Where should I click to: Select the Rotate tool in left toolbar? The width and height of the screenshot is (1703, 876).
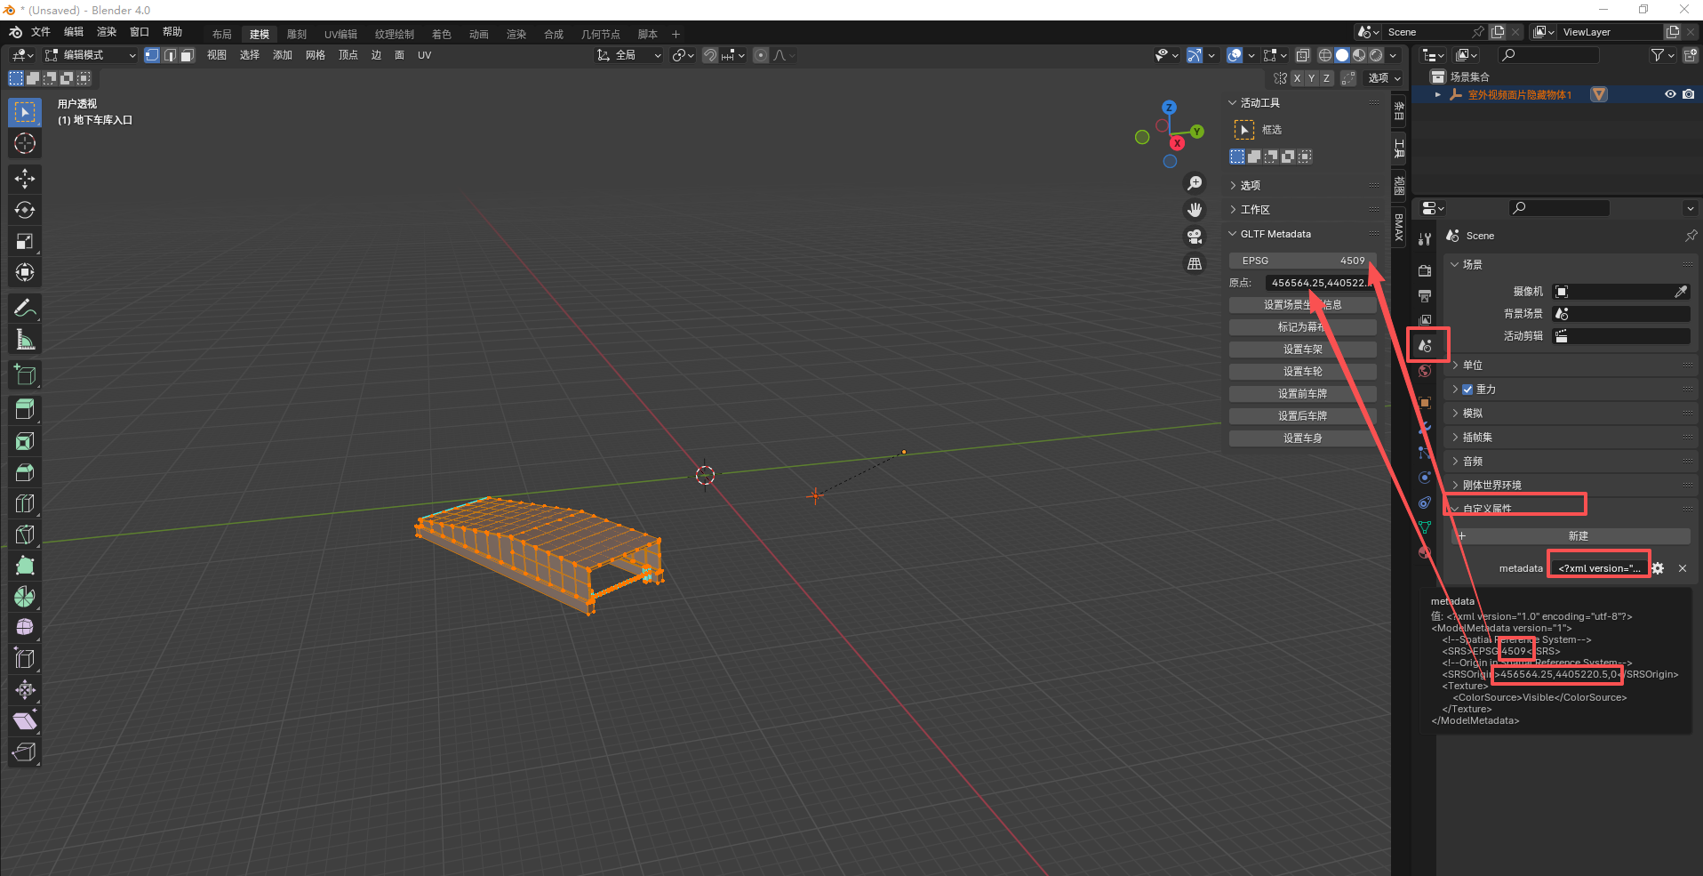click(25, 210)
